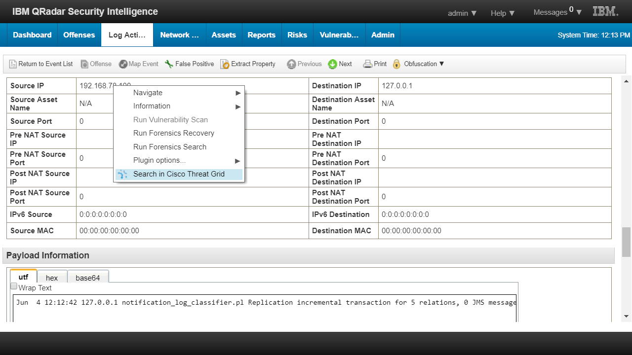Click the vertical scrollbar thumb
This screenshot has width=632, height=355.
tap(626, 242)
